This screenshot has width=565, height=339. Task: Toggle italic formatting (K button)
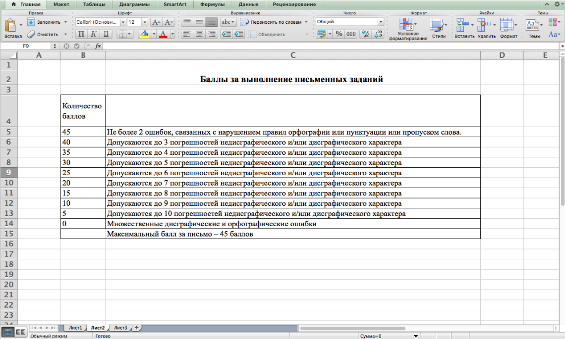[x=93, y=34]
